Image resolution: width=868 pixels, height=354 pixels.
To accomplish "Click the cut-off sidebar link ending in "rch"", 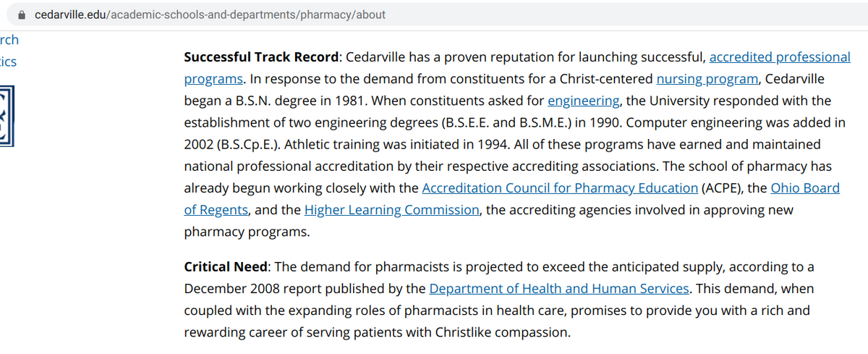I will click(9, 40).
